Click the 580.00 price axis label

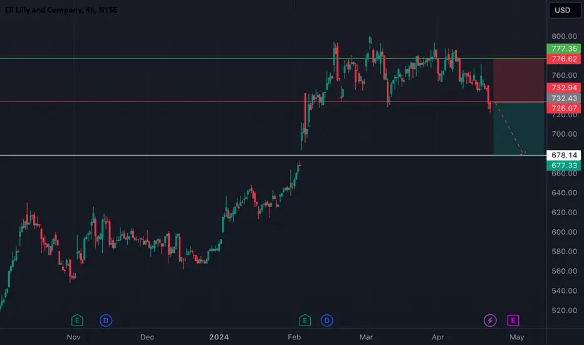(x=564, y=252)
